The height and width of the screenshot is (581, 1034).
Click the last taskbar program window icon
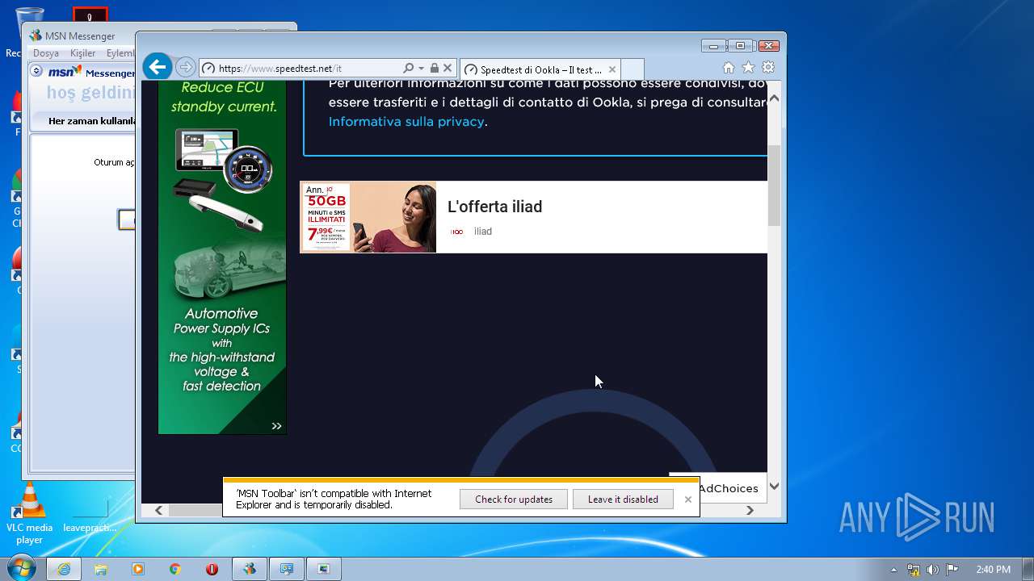pos(323,569)
